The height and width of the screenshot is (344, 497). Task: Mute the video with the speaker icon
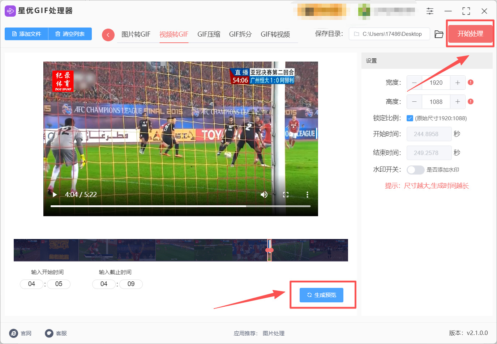tap(264, 194)
